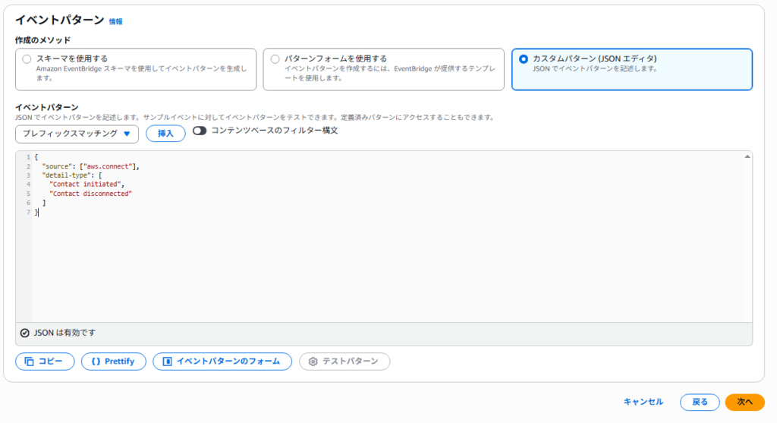Click the scroll-up arrow in JSON editor
Viewport: 777px width, 423px height.
tap(747, 156)
